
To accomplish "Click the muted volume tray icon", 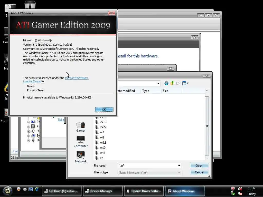I will (240, 194).
